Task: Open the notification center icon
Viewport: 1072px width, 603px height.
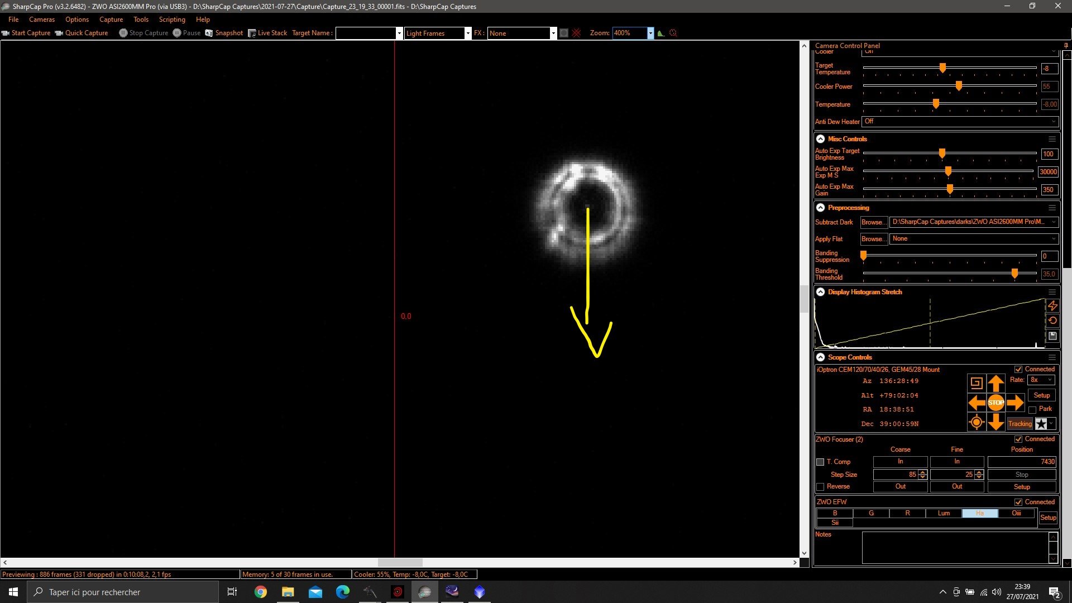Action: (x=1054, y=592)
